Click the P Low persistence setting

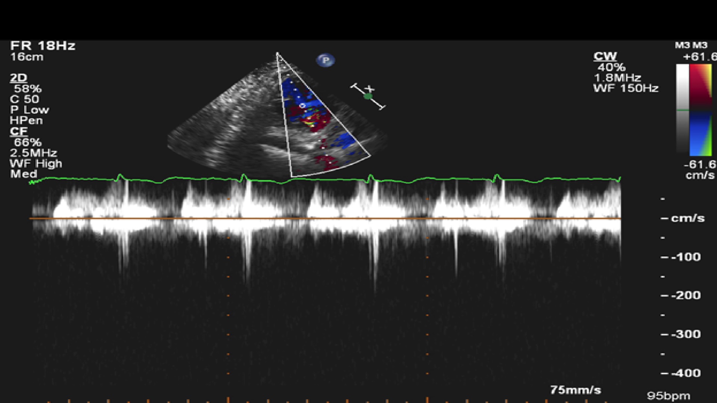30,110
